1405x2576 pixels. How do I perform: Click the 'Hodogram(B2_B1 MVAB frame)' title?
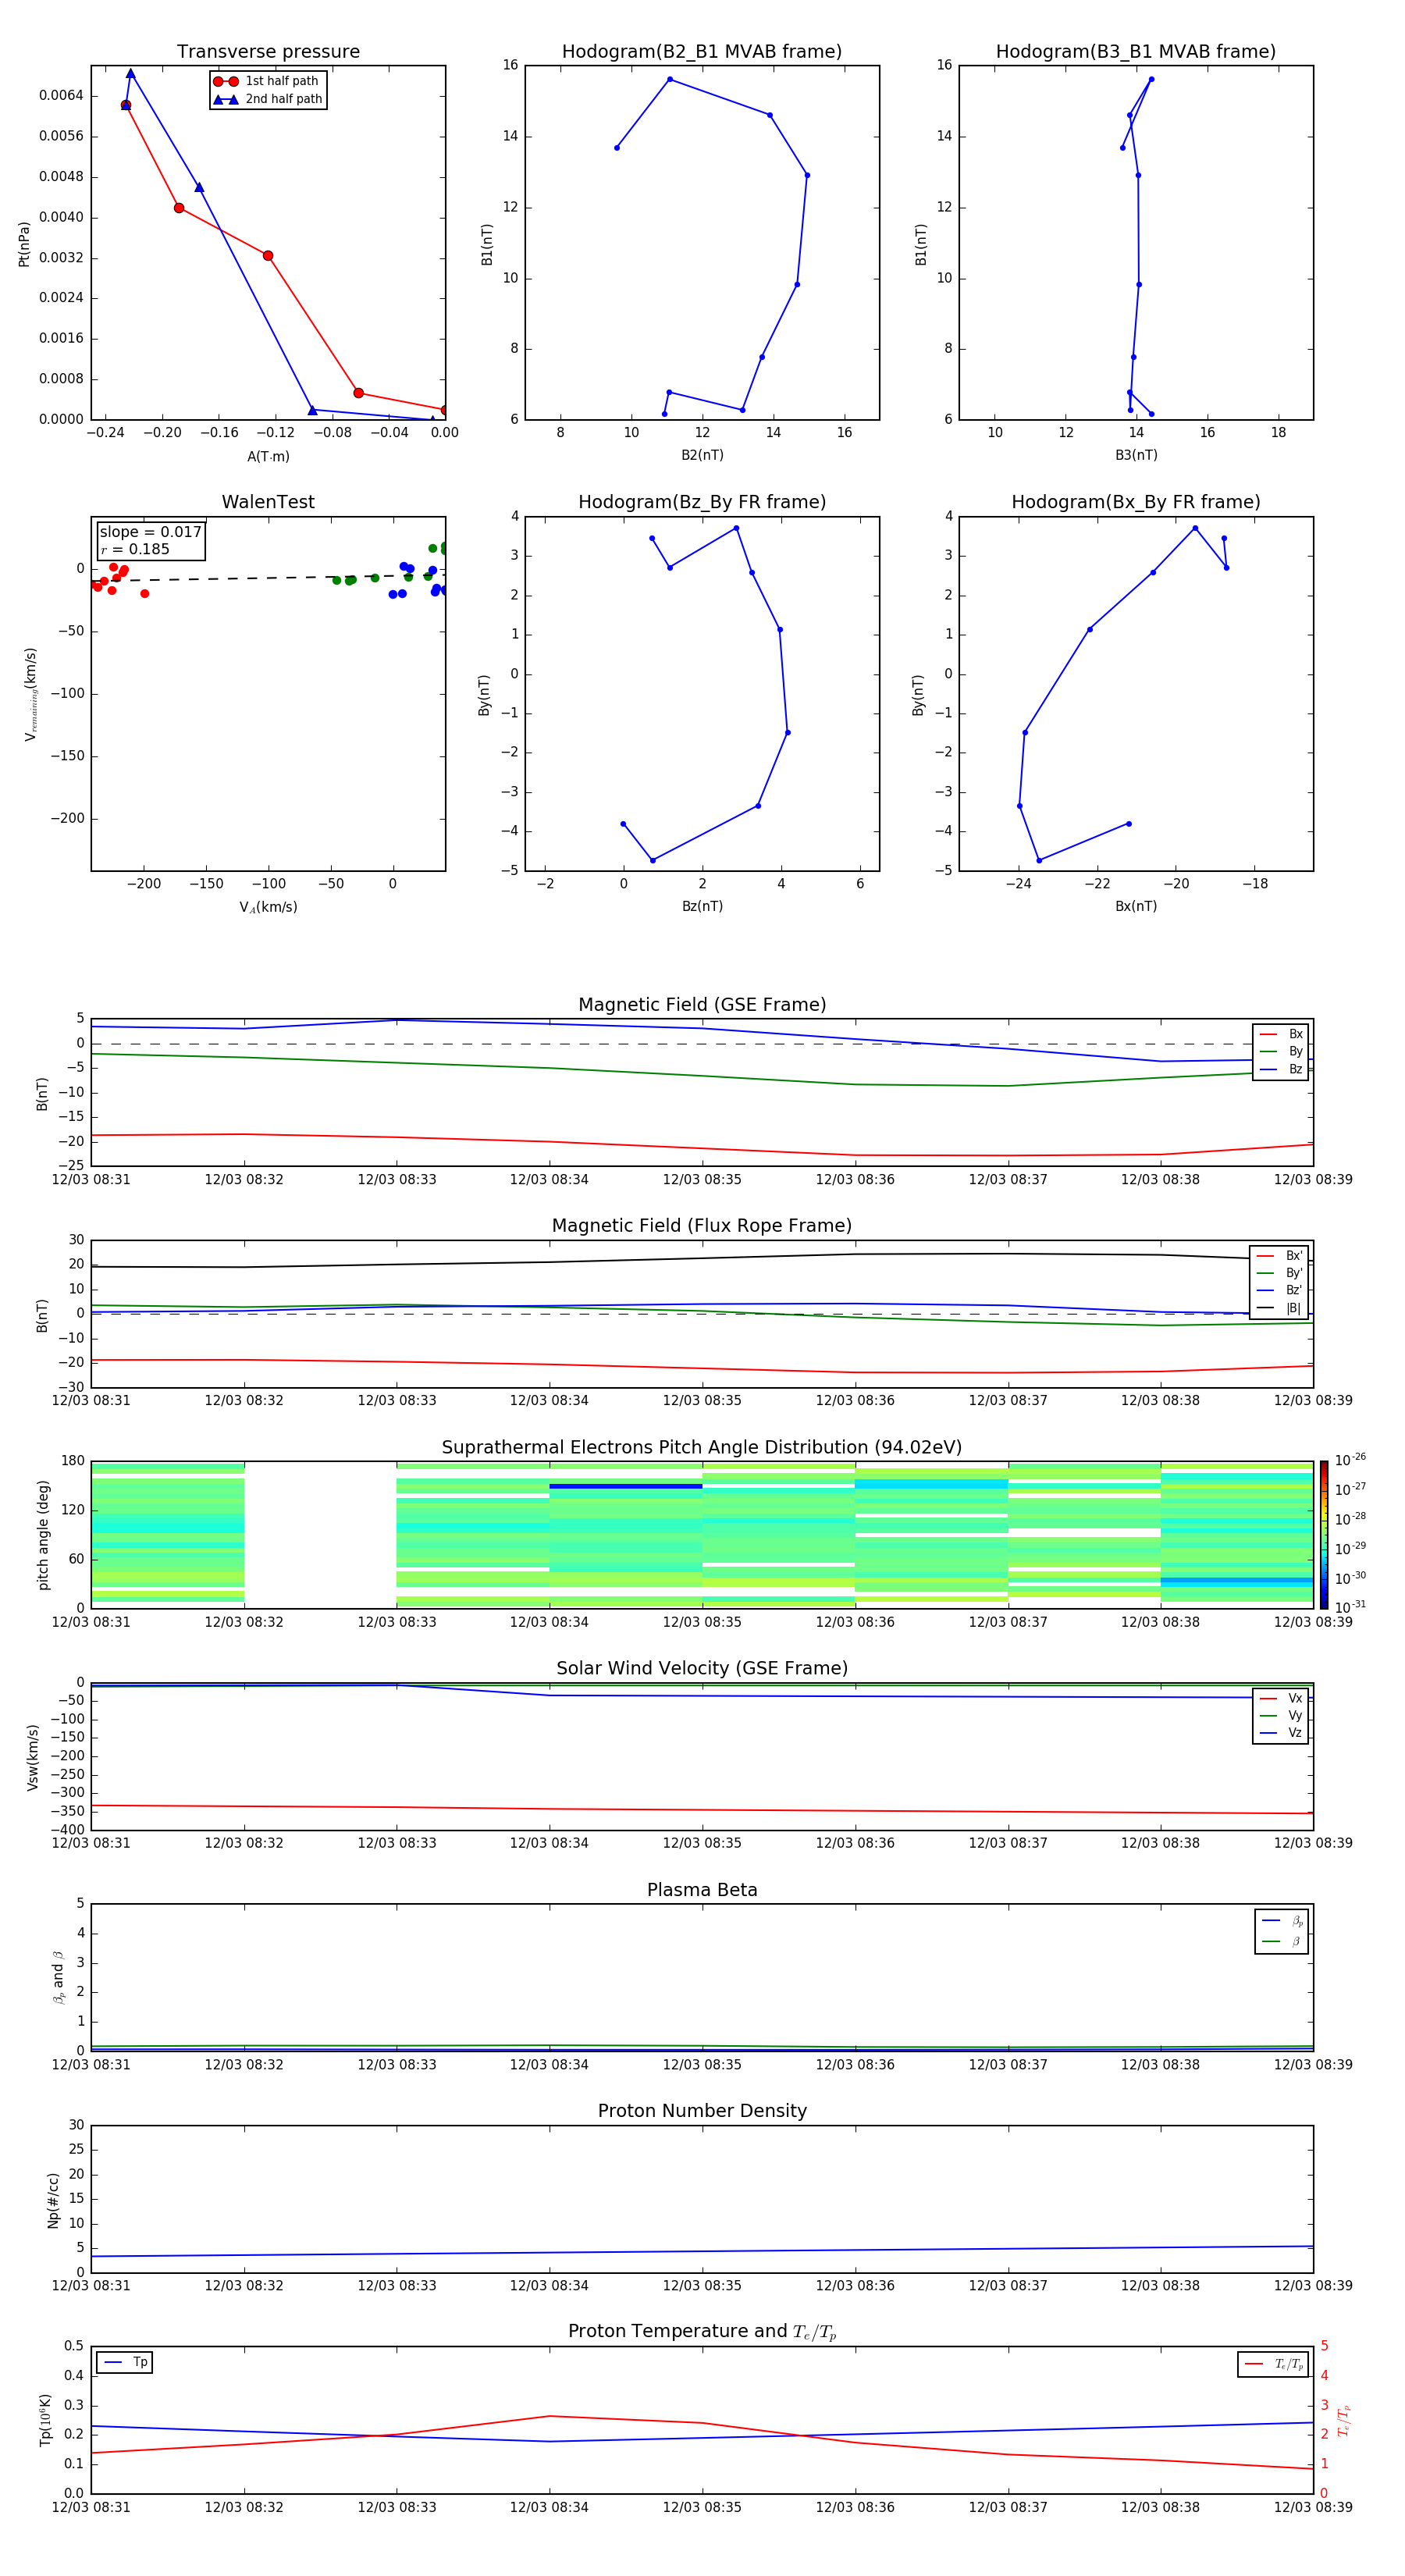pyautogui.click(x=701, y=51)
